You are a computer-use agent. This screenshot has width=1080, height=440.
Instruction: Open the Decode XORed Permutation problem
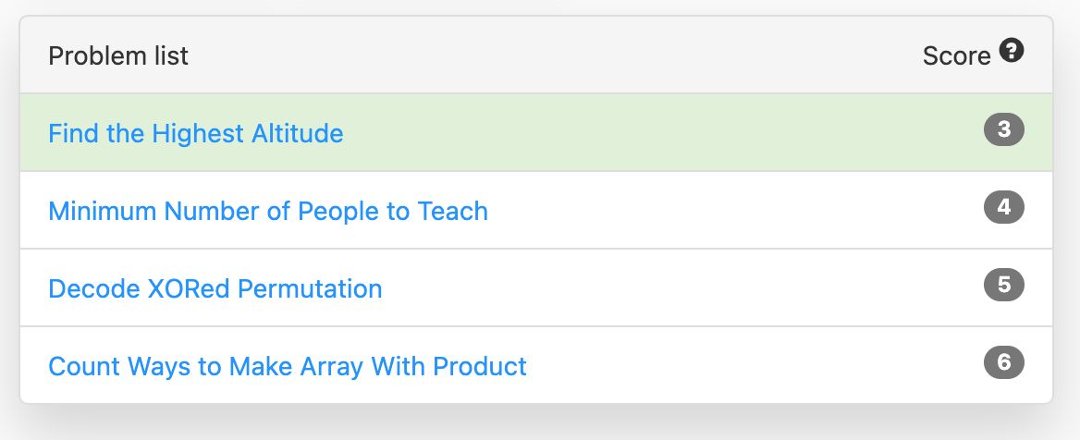click(x=215, y=288)
